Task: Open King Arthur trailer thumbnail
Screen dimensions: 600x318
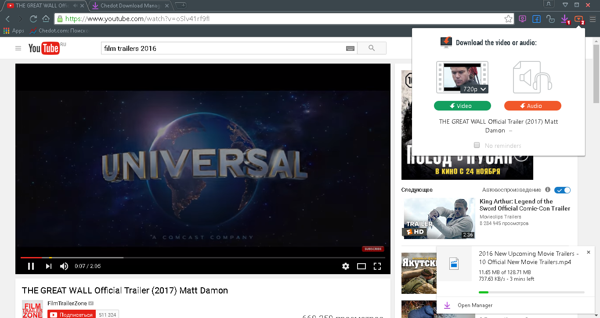Action: point(439,218)
